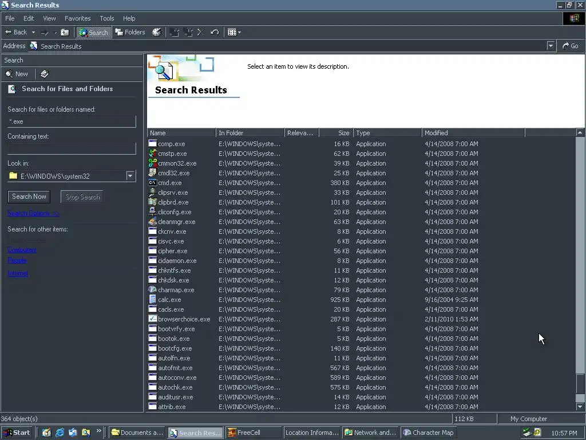Click the Go button
The image size is (586, 440).
coord(571,46)
